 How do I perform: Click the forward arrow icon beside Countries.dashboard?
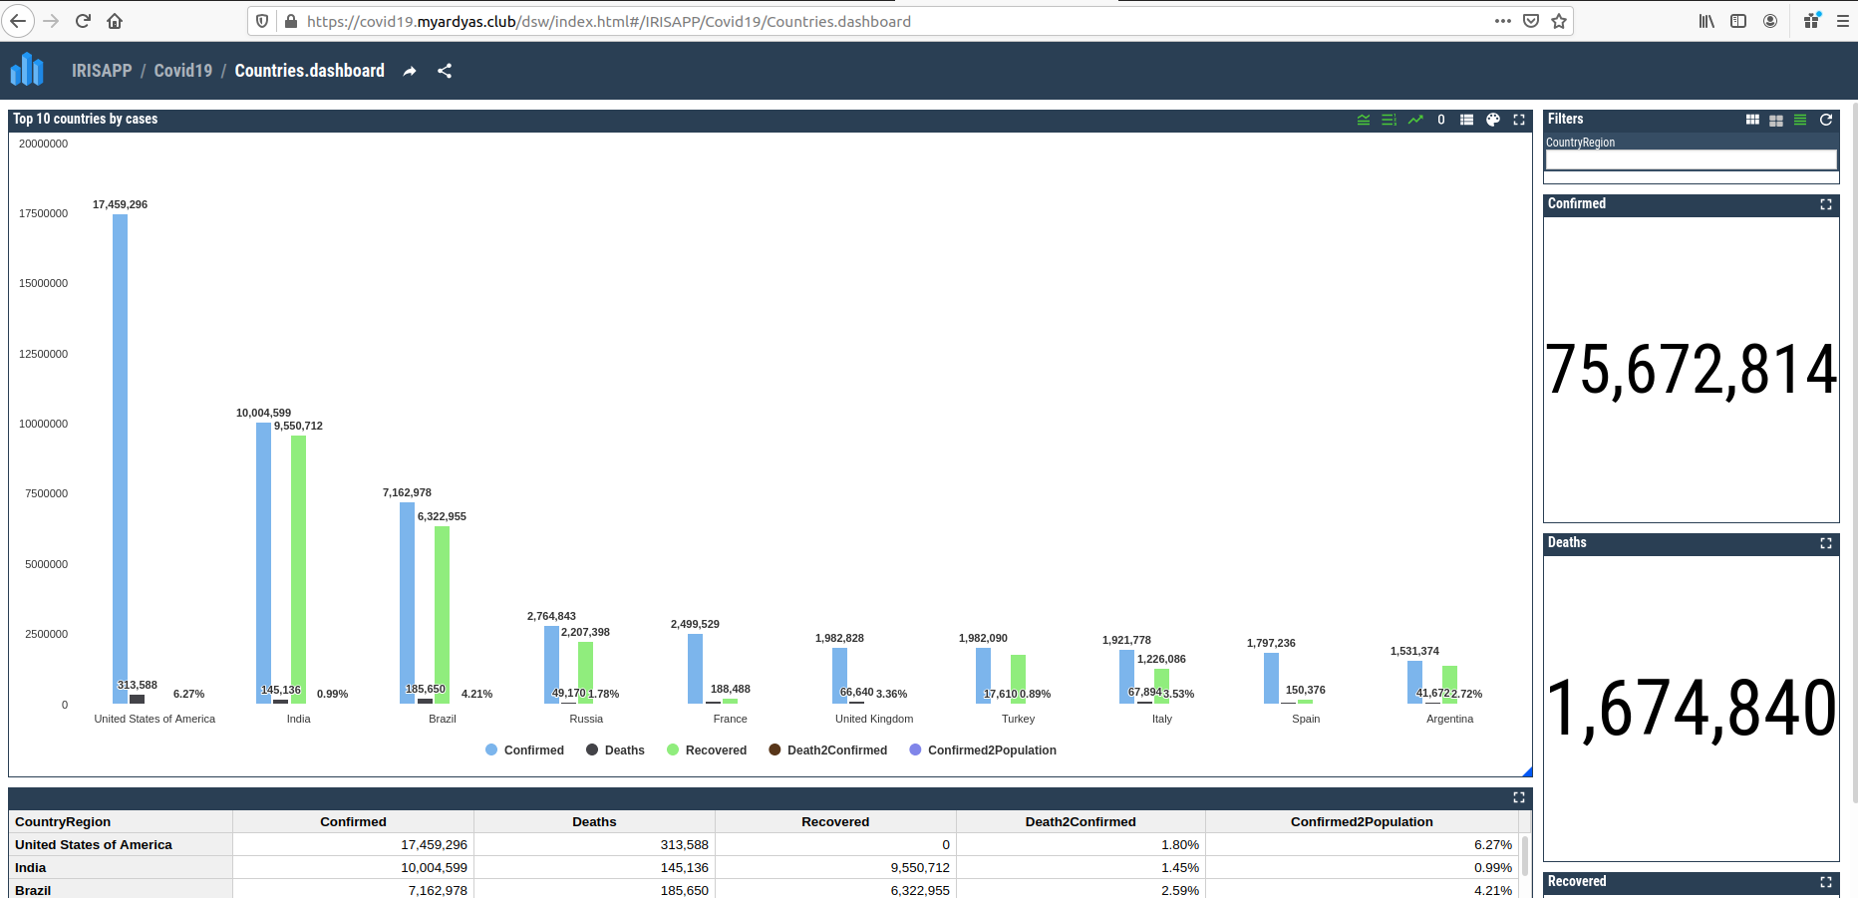(410, 71)
